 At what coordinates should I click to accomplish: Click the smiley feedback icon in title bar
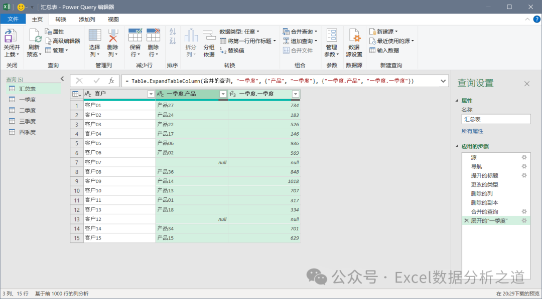point(21,7)
